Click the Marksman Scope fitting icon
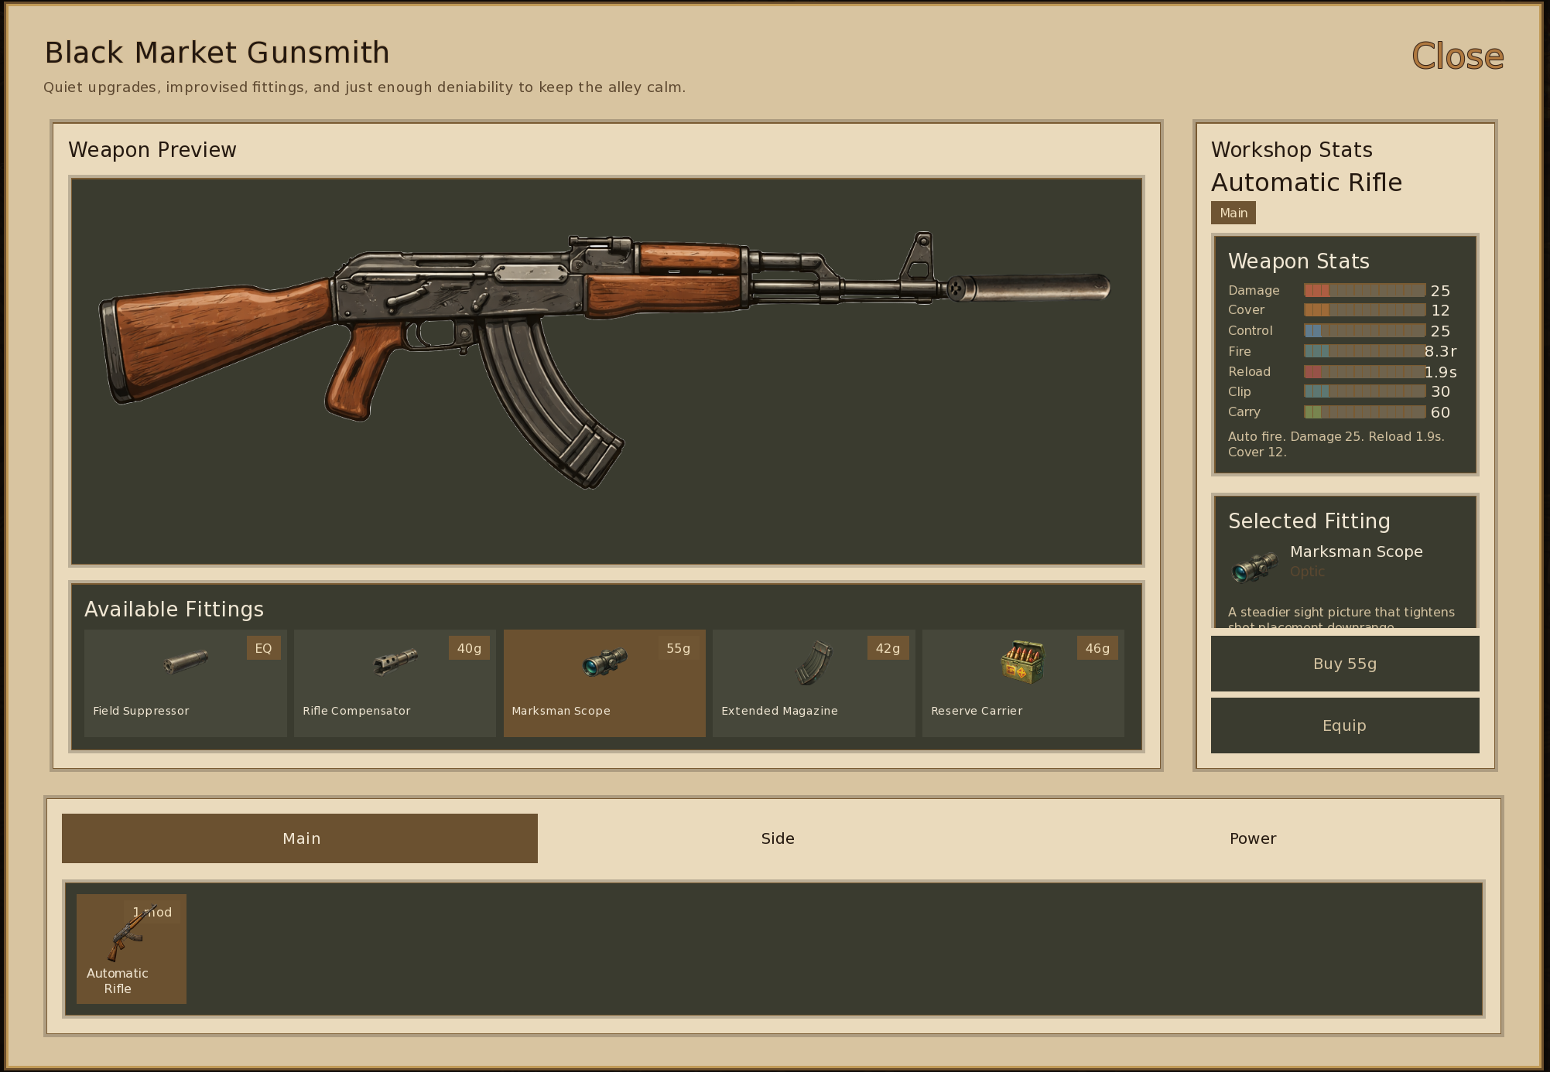1550x1072 pixels. click(x=604, y=662)
